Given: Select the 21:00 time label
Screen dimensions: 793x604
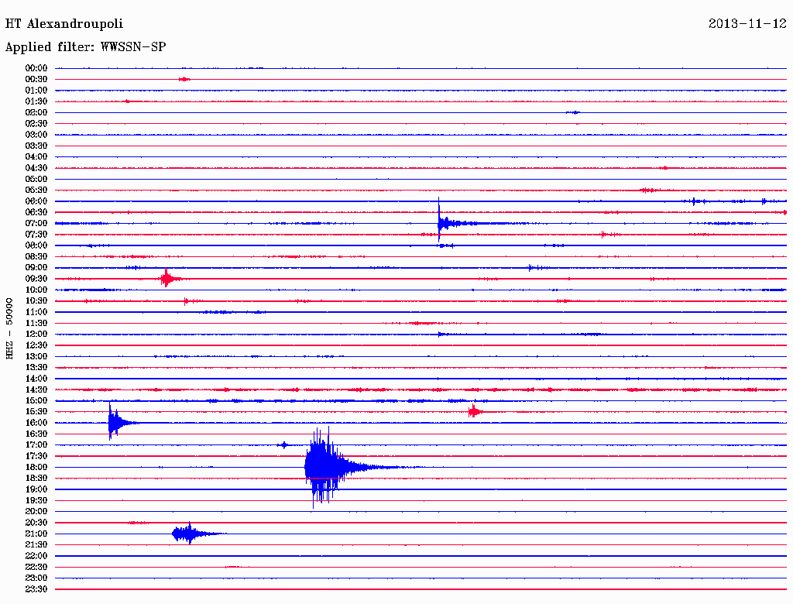Looking at the screenshot, I should tap(36, 534).
